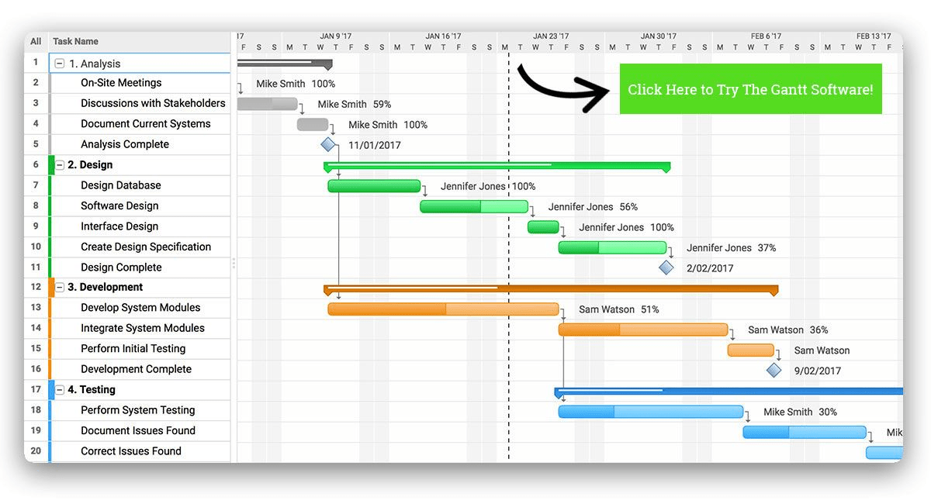
Task: Click the 11/01/2017 Analysis Complete milestone diamond
Action: (328, 143)
